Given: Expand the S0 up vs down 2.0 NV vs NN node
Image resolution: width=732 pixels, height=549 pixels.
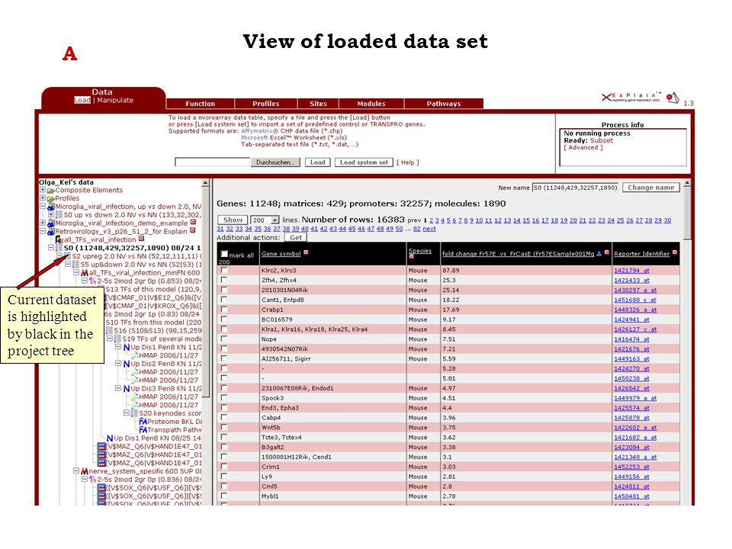Looking at the screenshot, I should pos(51,215).
